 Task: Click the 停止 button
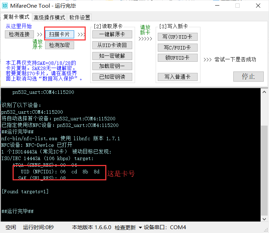248,76
